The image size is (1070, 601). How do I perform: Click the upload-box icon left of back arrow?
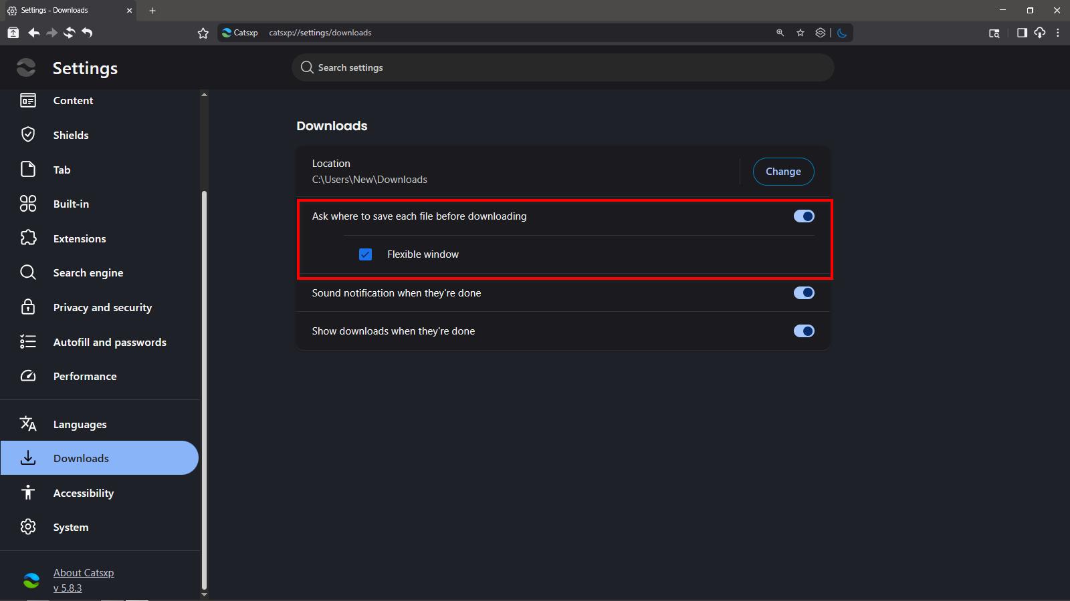tap(13, 33)
